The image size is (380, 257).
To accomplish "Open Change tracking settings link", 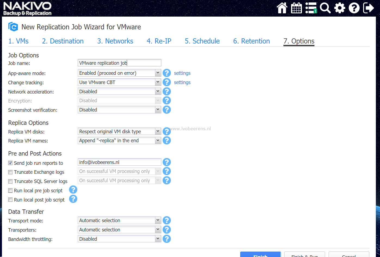I will click(x=182, y=82).
